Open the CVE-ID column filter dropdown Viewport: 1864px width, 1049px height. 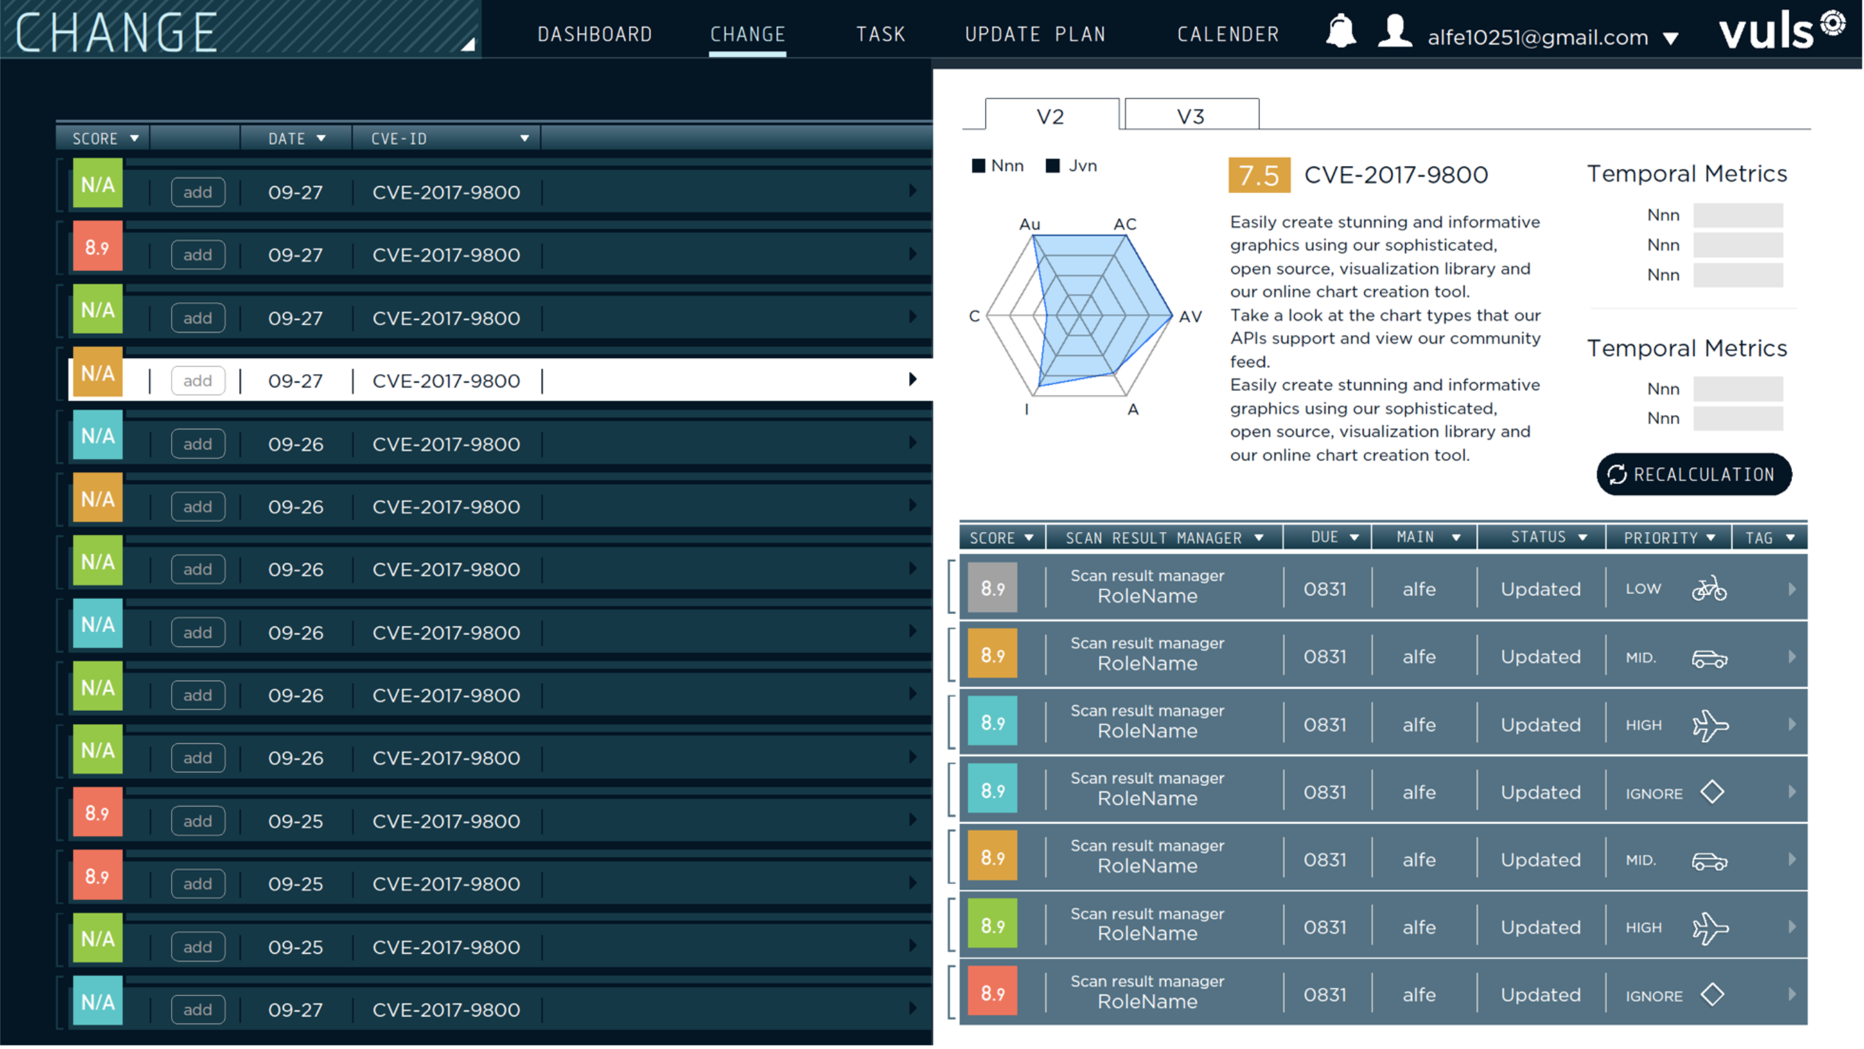tap(524, 139)
